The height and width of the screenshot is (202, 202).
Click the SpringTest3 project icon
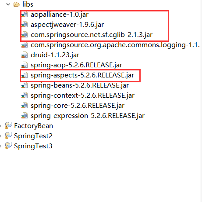point(8,146)
